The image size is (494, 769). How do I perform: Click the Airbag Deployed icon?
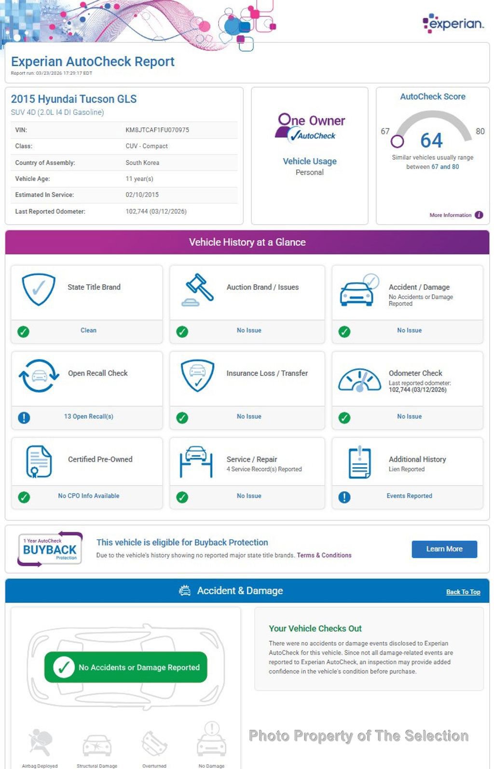click(x=40, y=743)
